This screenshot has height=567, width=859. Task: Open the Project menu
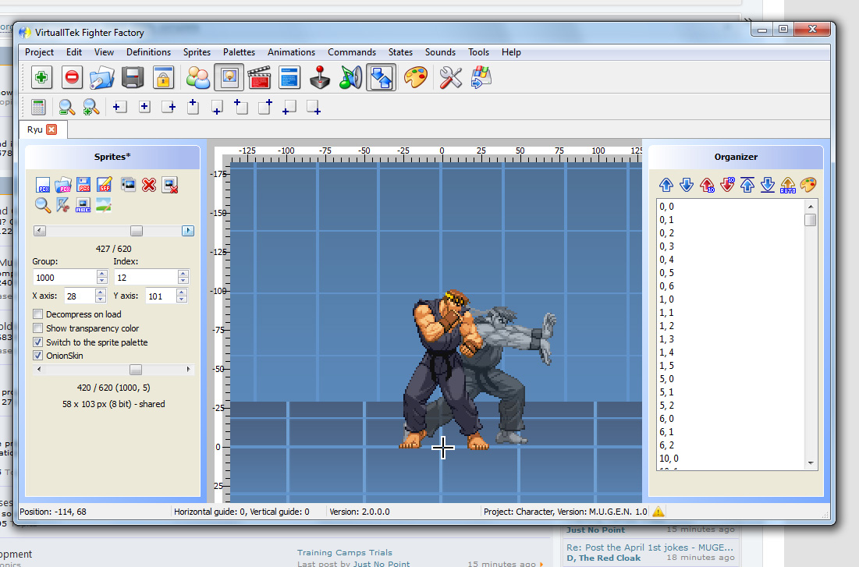tap(40, 52)
